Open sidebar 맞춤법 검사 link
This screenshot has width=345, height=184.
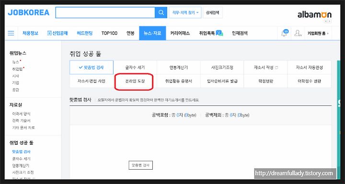[x=22, y=151]
